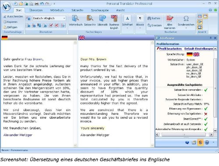Screen dimensions: 219x166
Task: Toggle the Satzarchive verwenden checkmark
Action: click(x=206, y=90)
